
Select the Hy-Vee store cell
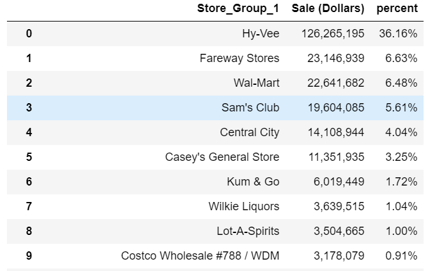click(260, 34)
